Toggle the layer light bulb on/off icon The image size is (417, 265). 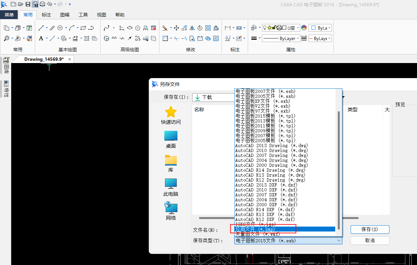(265, 28)
